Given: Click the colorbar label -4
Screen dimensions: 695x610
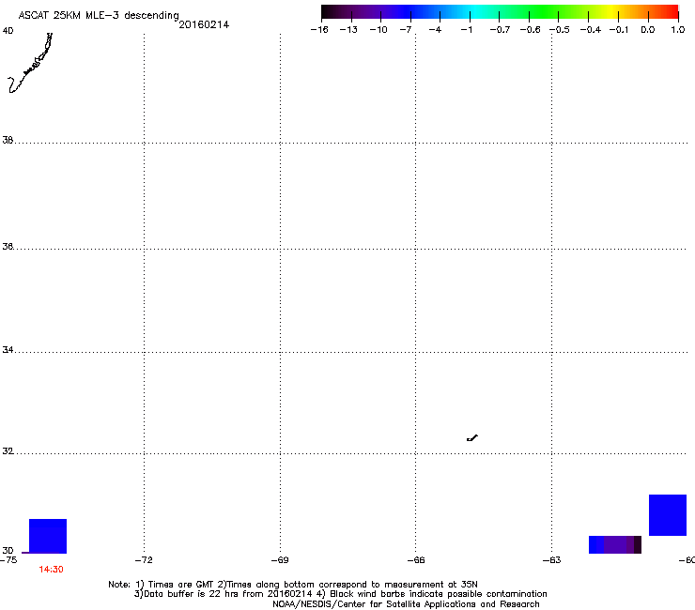Looking at the screenshot, I should (435, 30).
